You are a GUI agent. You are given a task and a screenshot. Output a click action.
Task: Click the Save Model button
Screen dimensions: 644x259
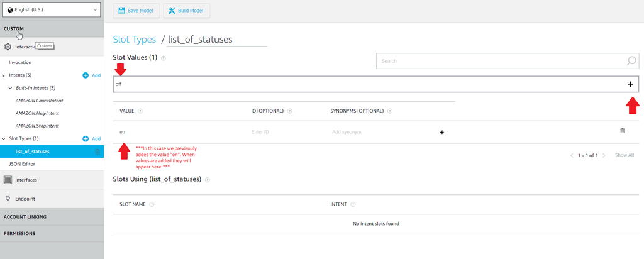click(135, 11)
